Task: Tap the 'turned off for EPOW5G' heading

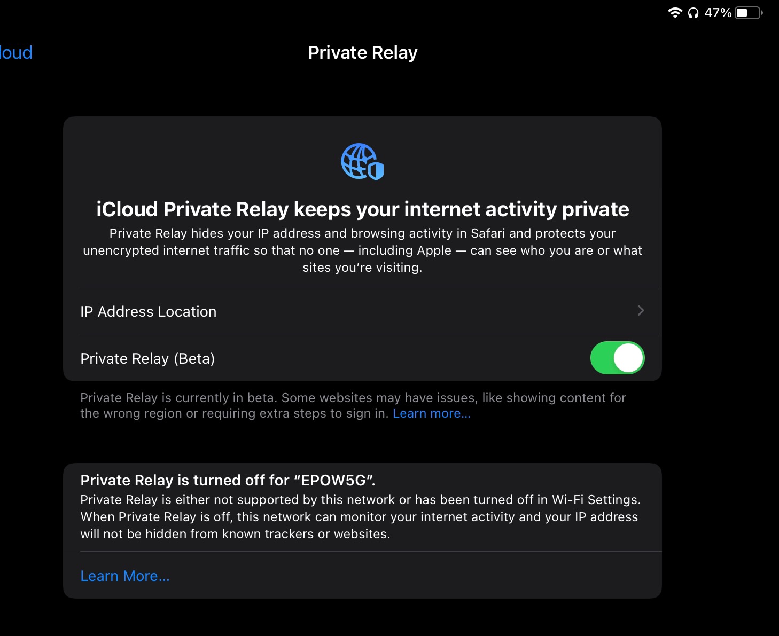Action: tap(228, 480)
